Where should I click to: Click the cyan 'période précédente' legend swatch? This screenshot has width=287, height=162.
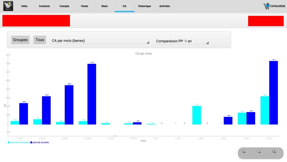(9, 142)
